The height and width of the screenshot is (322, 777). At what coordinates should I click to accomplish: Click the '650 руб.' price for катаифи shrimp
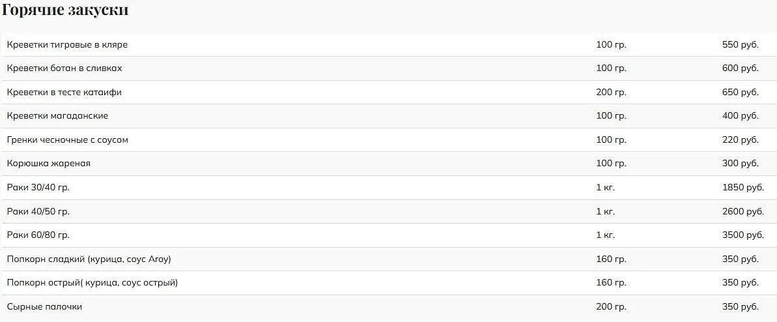741,93
